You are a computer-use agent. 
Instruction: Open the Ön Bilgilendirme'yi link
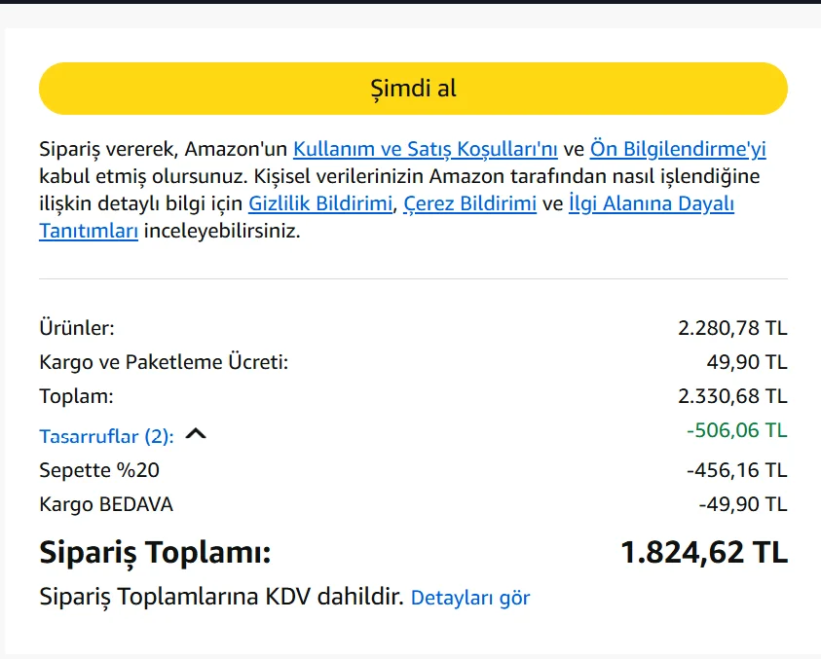678,149
